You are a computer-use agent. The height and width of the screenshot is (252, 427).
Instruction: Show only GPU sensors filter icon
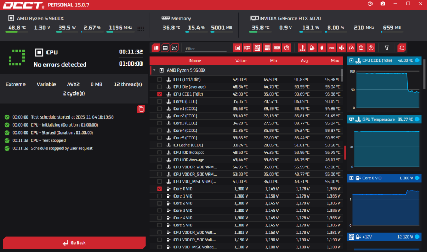(x=247, y=48)
